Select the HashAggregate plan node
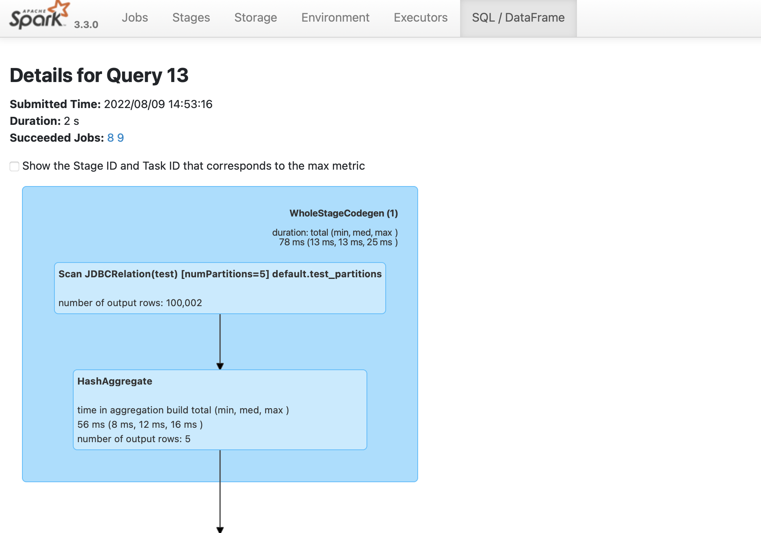The height and width of the screenshot is (533, 761). coord(220,409)
